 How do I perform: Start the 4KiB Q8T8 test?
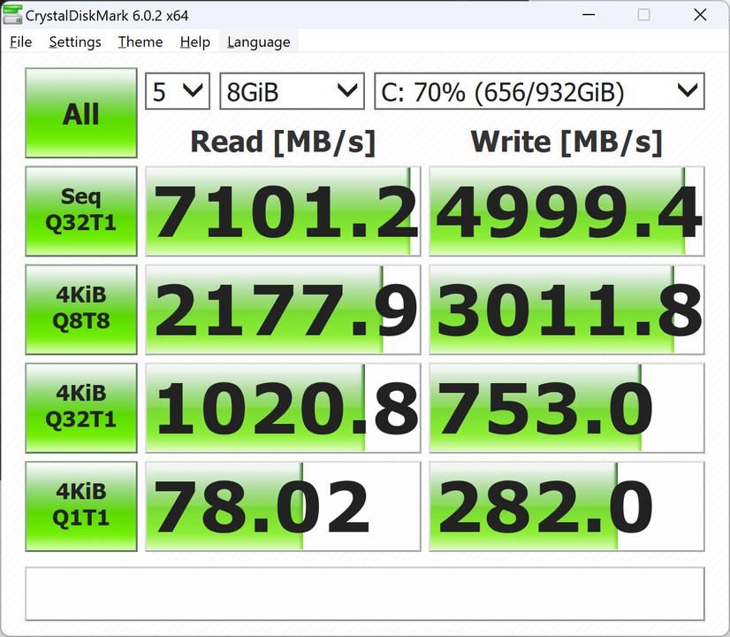pyautogui.click(x=81, y=310)
